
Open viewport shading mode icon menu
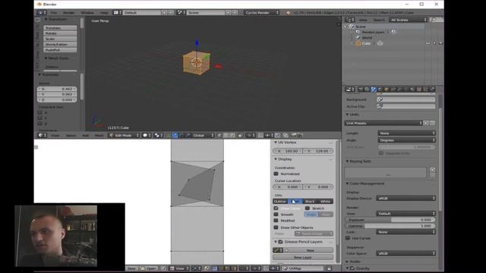147,135
